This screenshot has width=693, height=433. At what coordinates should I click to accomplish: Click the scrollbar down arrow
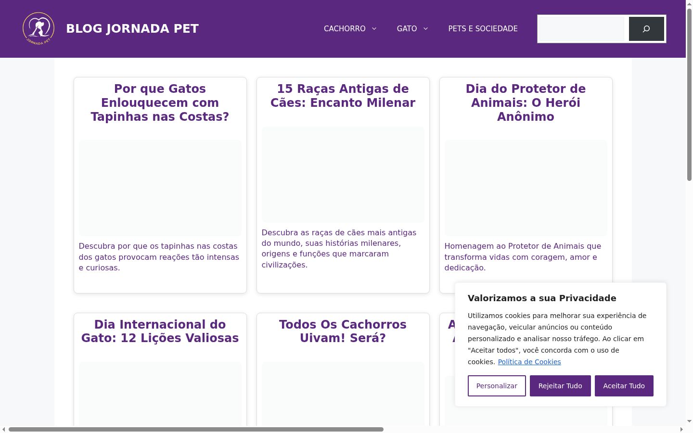coord(689,421)
